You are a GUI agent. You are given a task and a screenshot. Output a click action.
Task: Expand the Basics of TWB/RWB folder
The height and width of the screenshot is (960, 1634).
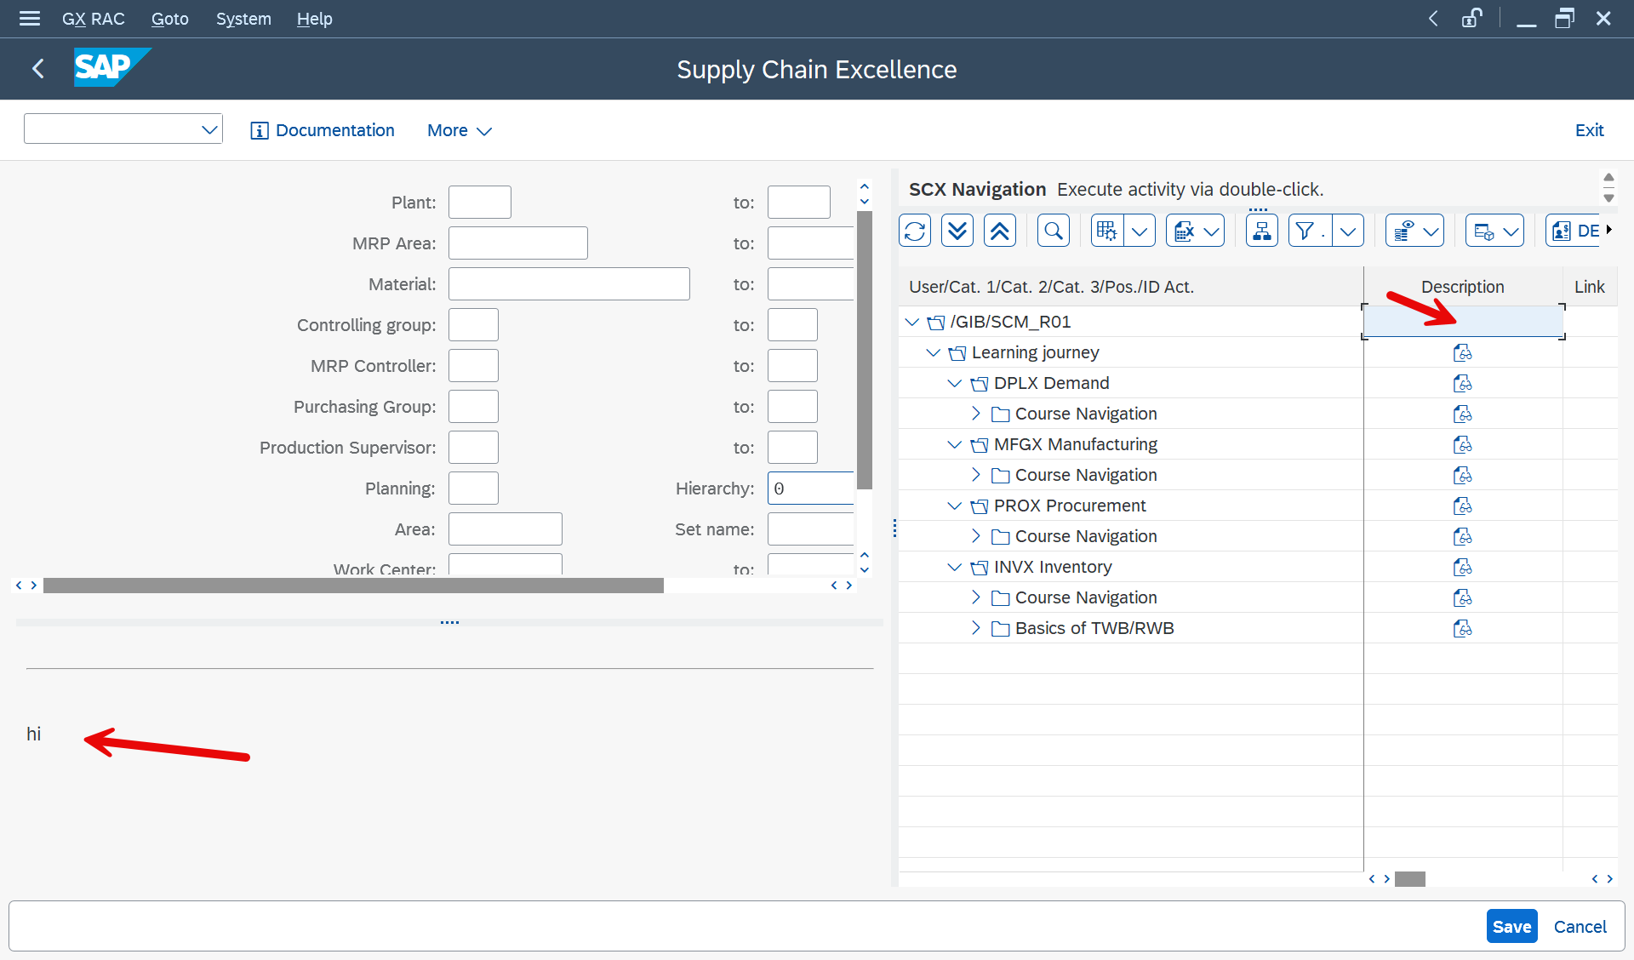pos(976,628)
